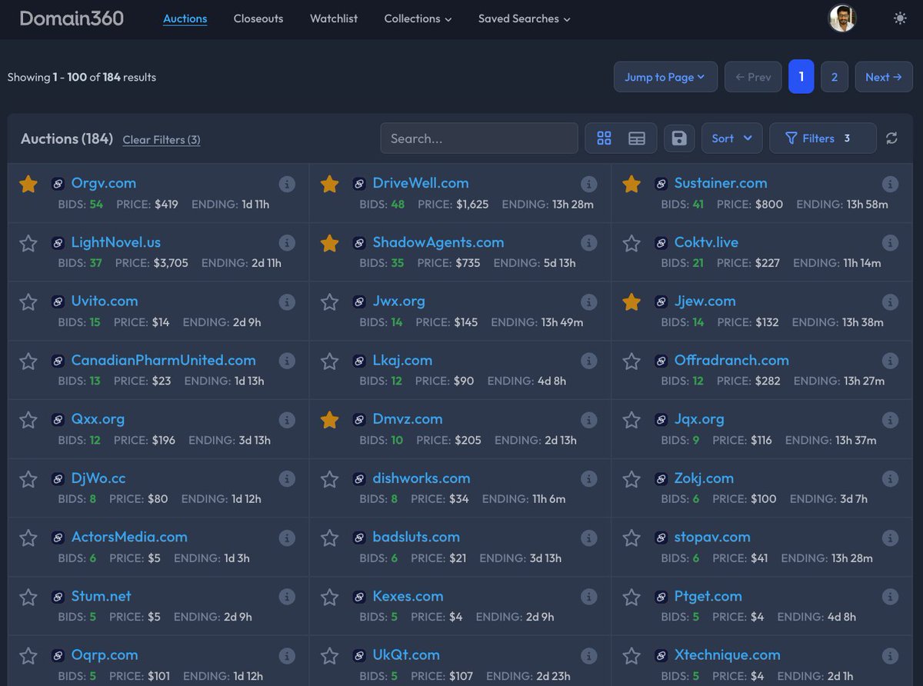Add LightNovel.us to the watchlist
The width and height of the screenshot is (923, 686).
tap(28, 243)
